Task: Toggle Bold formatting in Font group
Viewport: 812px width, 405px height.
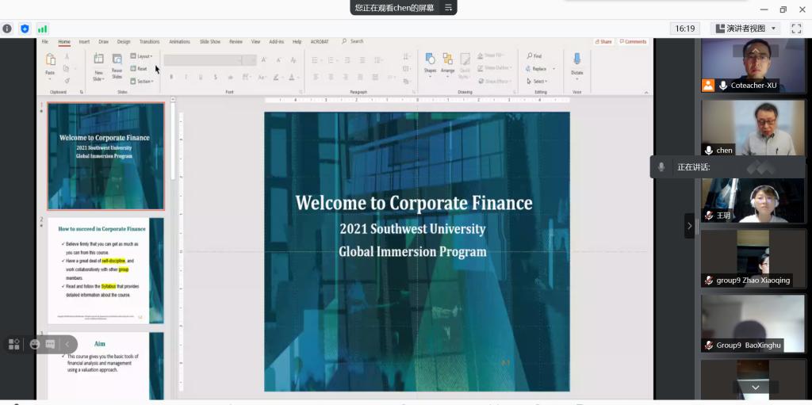Action: pyautogui.click(x=171, y=77)
